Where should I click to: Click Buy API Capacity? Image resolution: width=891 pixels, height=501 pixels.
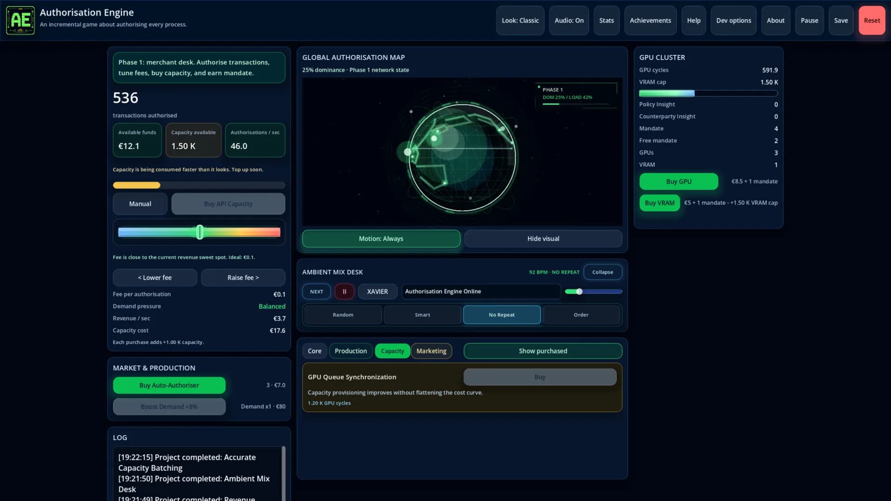point(228,204)
